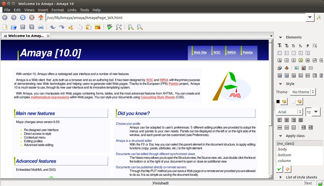This screenshot has width=324, height=186.
Task: Align text right in Style panel
Action: (x=294, y=120)
